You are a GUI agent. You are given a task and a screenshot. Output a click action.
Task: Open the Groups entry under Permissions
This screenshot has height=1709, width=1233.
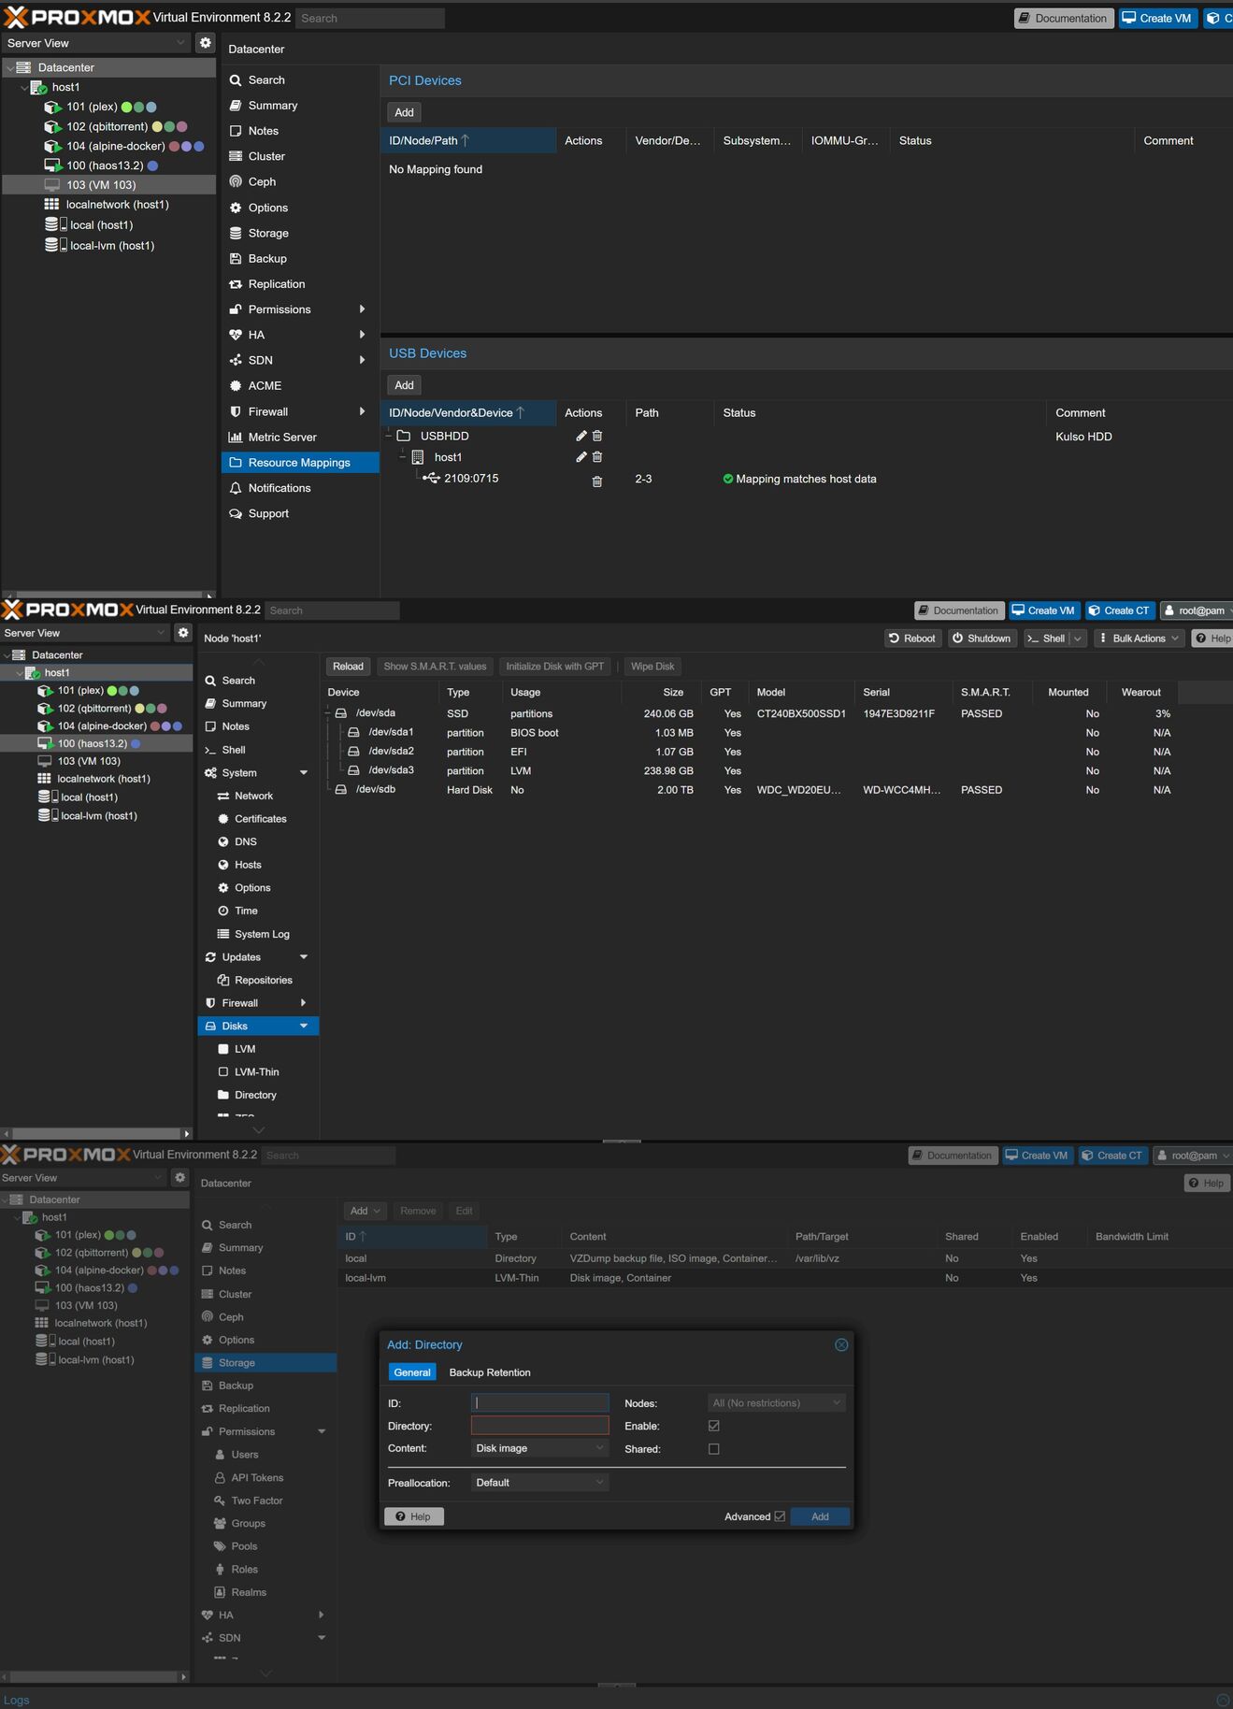248,1524
